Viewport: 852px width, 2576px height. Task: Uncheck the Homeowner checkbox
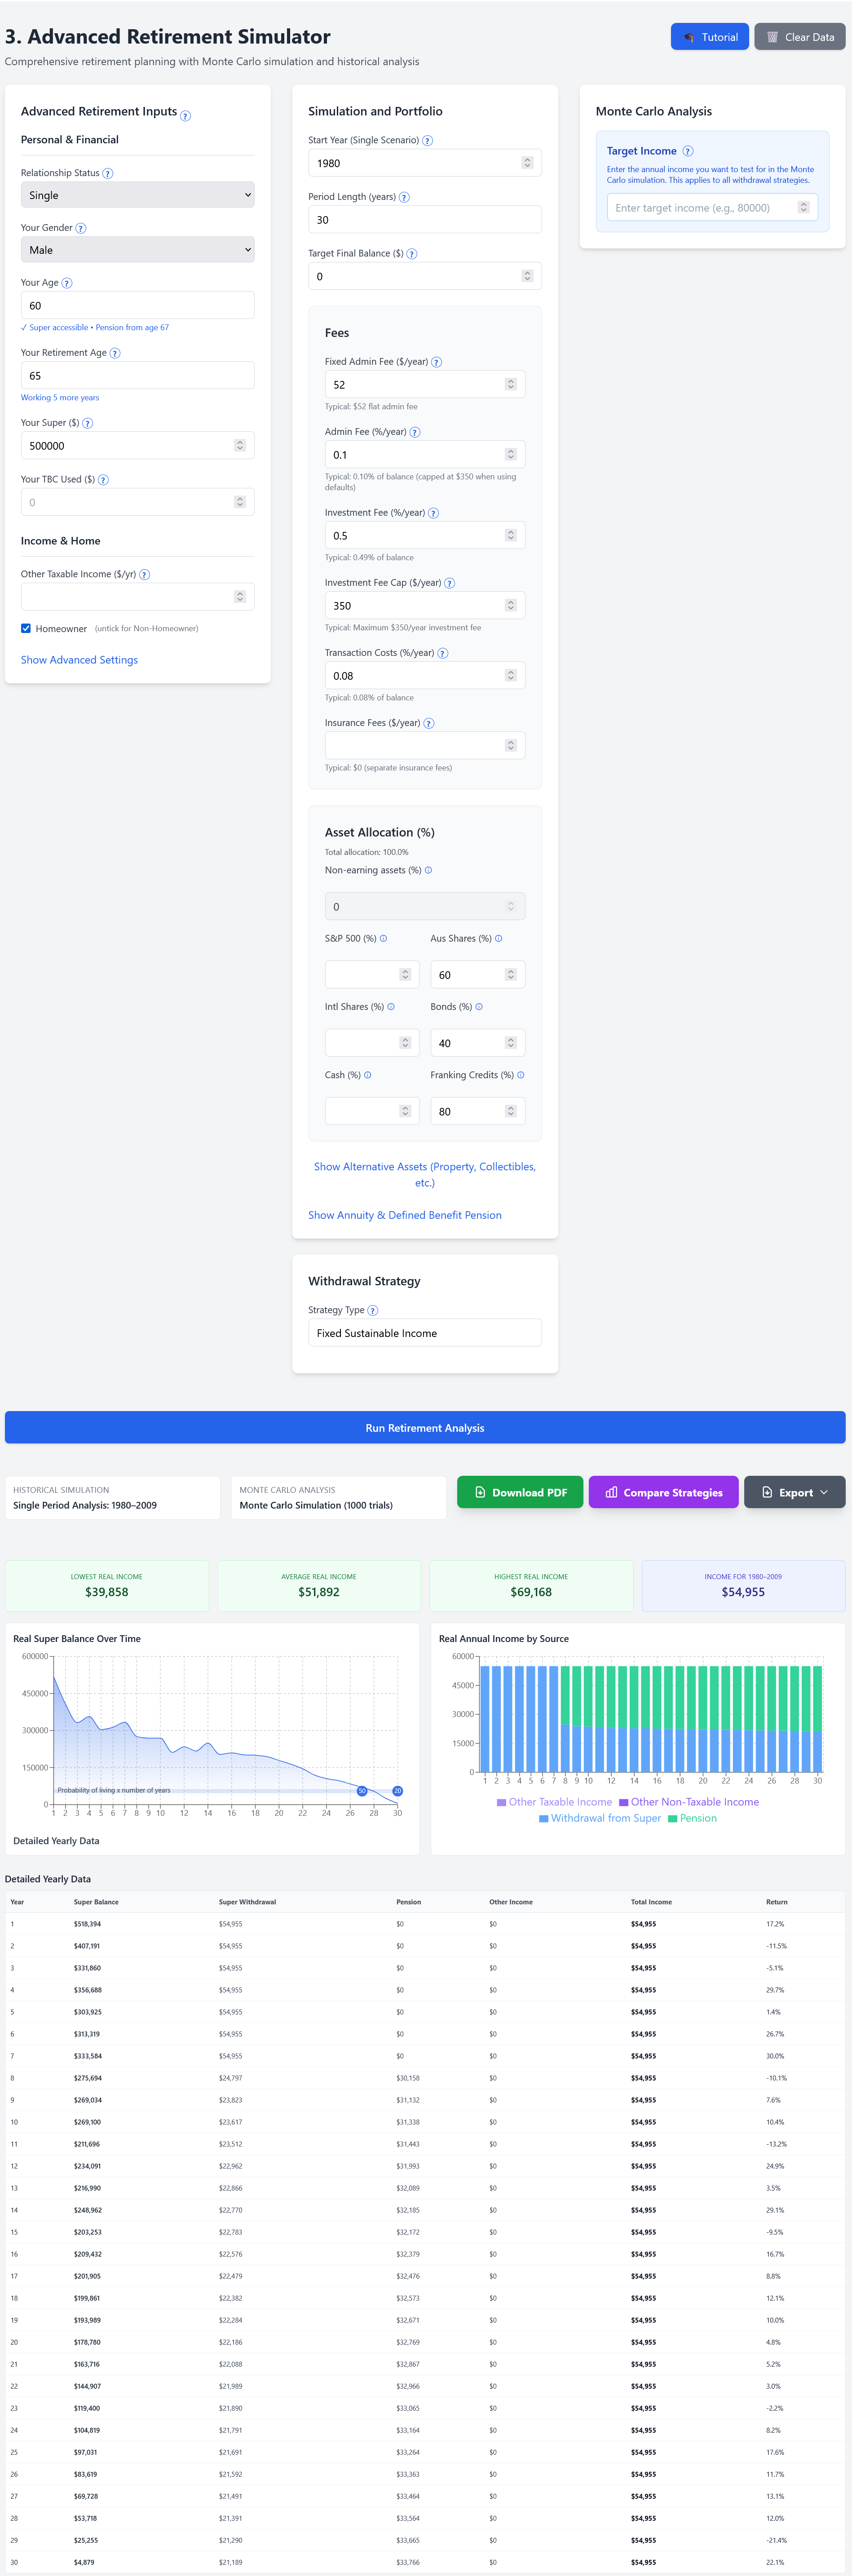pos(26,629)
